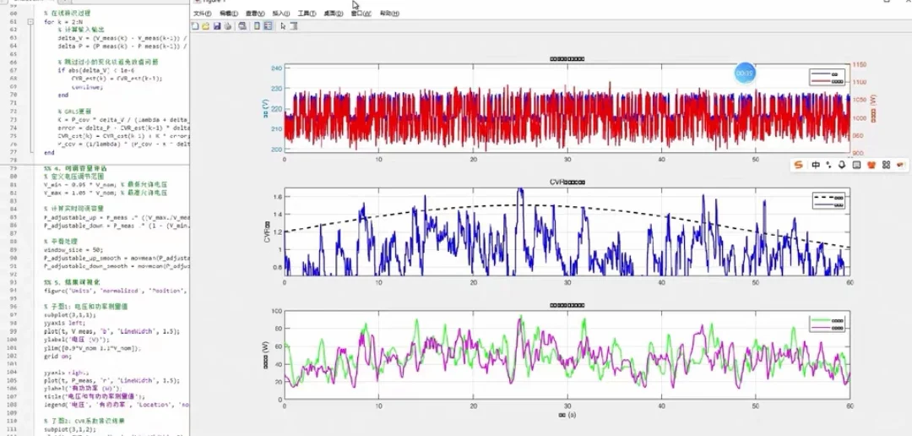Click the bottom plot's (W) y-axis label
Viewport: 912px width, 436px height.
click(x=266, y=355)
